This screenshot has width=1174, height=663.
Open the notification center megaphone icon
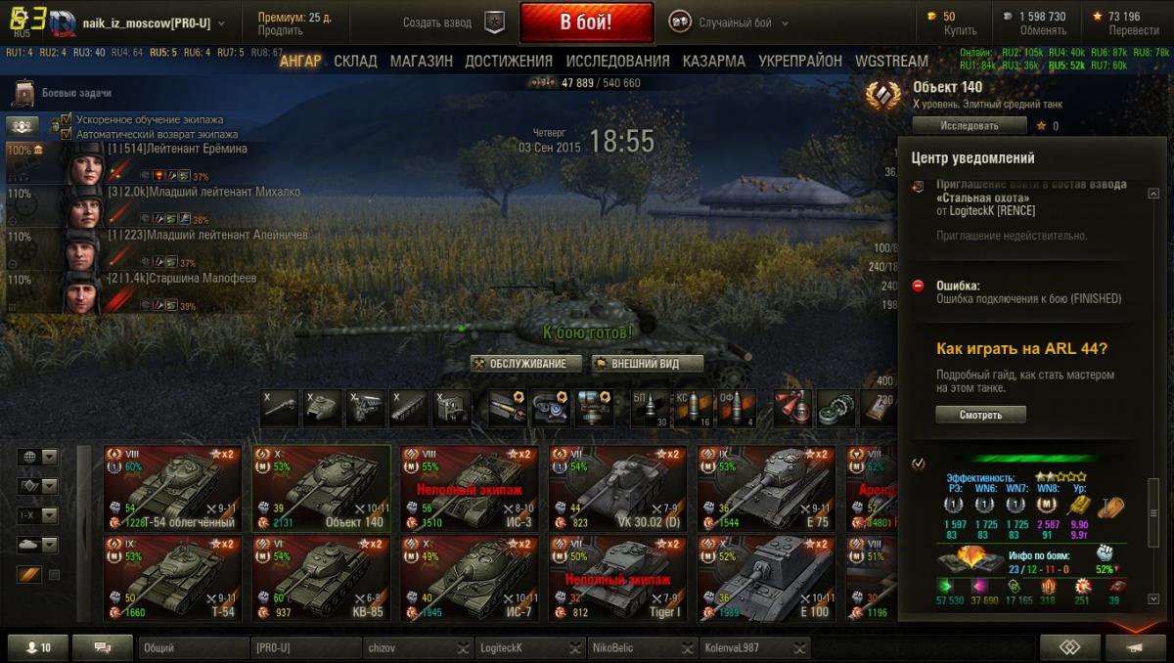click(x=1135, y=647)
